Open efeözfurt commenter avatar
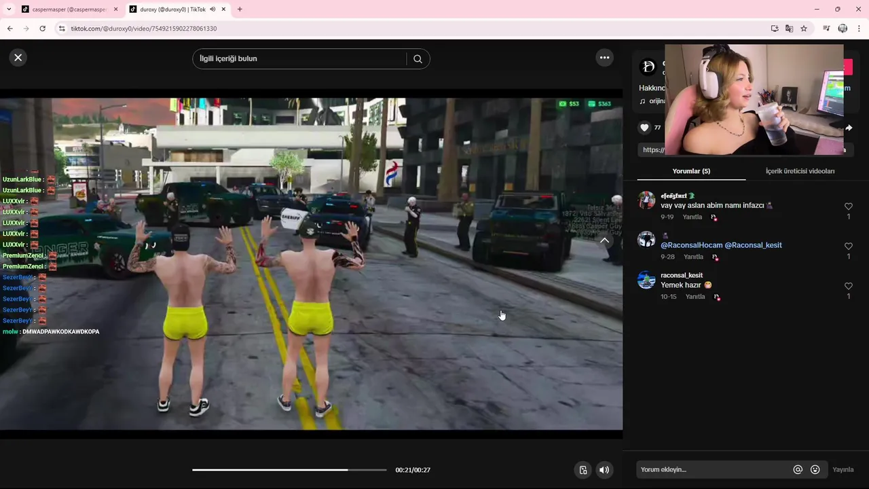This screenshot has width=869, height=489. pyautogui.click(x=646, y=200)
